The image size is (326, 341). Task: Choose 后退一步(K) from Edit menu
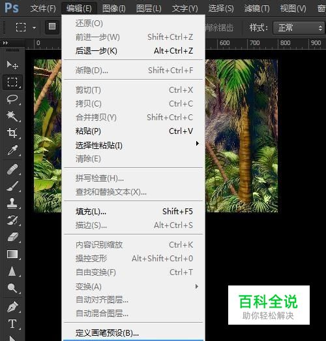click(134, 51)
